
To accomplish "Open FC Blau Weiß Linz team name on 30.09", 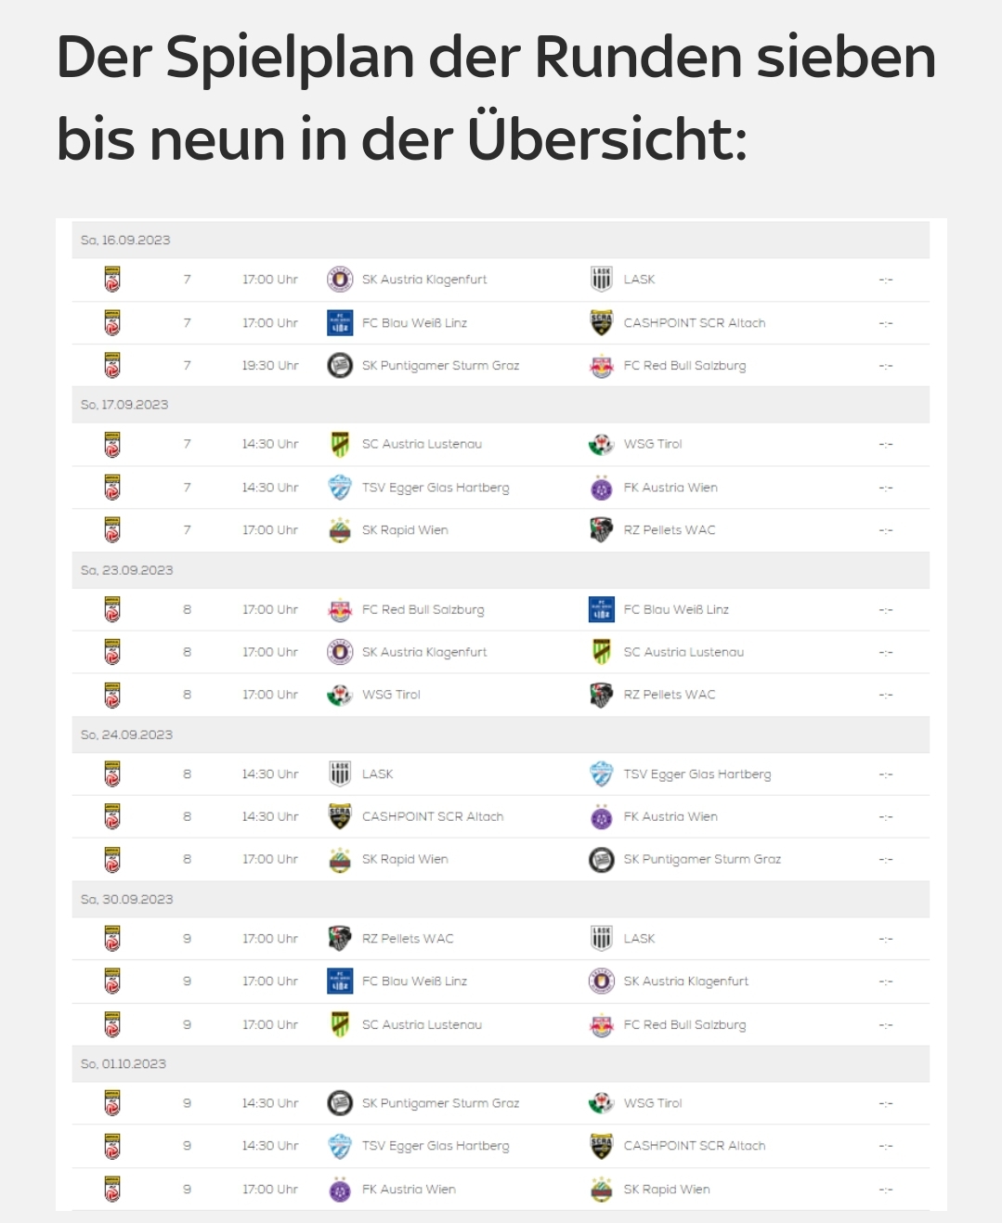I will (414, 981).
